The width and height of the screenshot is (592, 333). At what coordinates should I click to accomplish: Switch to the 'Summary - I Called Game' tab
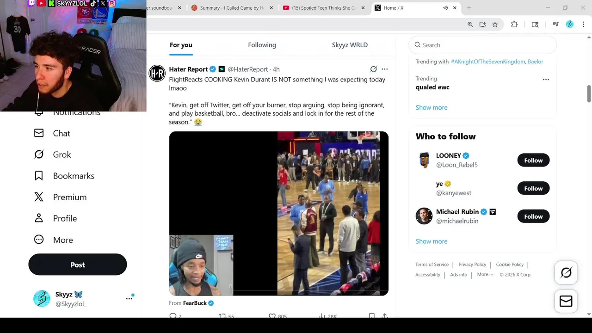pos(232,8)
